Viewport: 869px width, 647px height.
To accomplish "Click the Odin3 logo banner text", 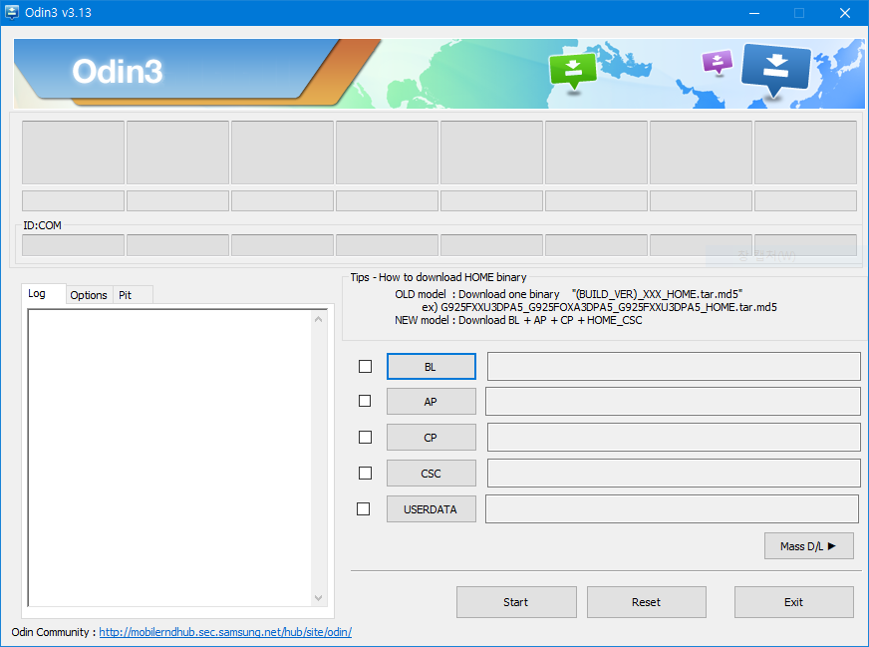I will click(118, 71).
